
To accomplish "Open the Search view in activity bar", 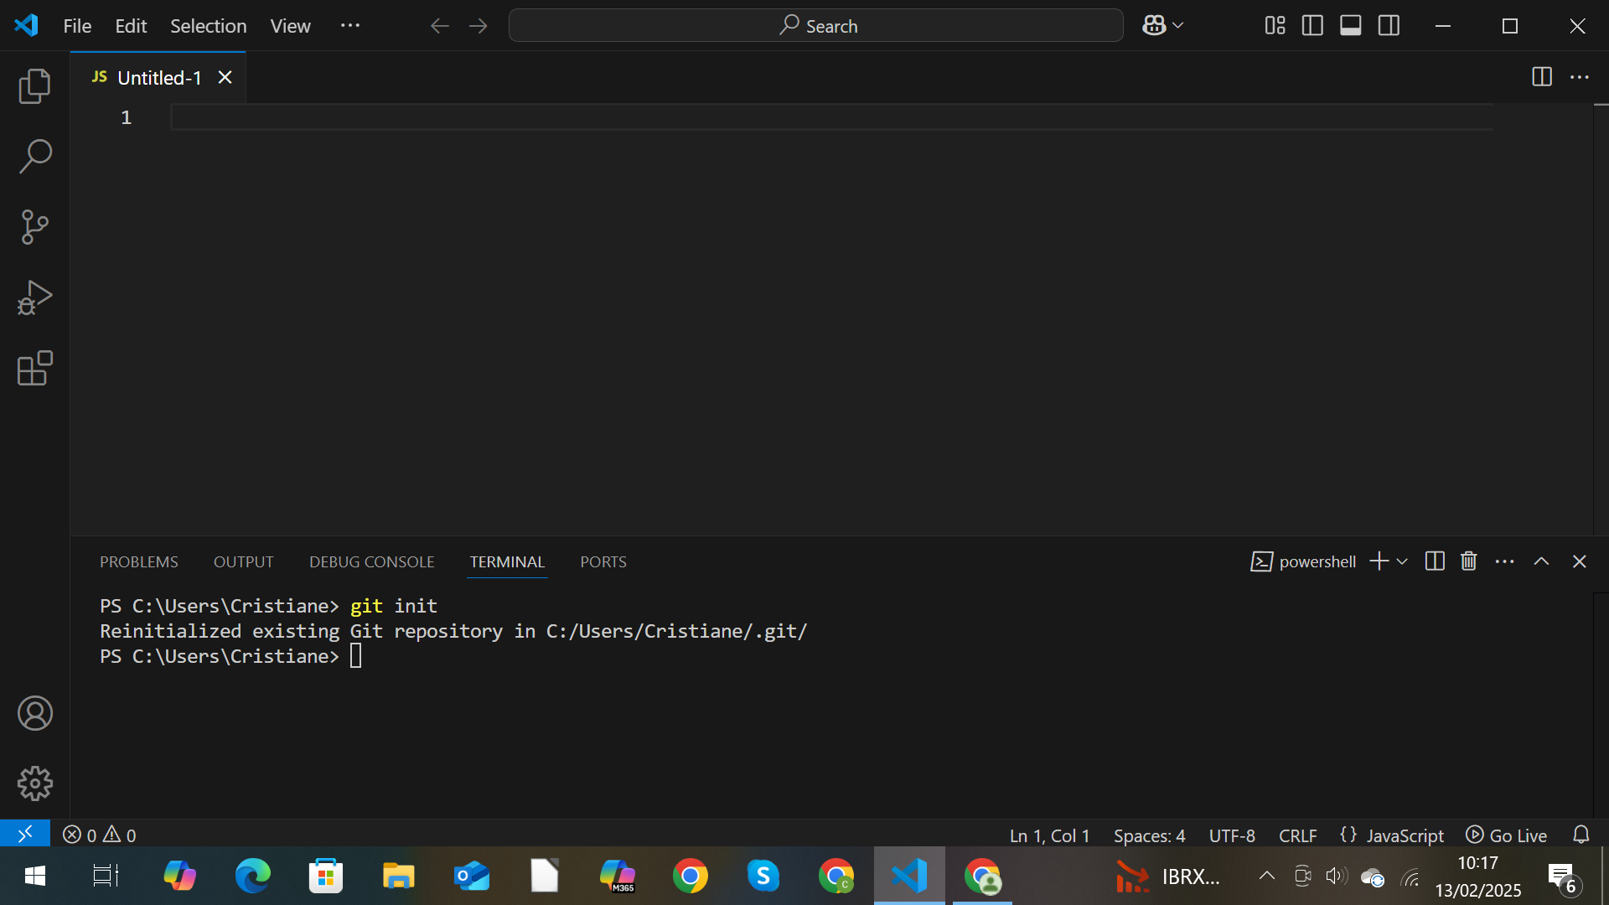I will tap(34, 157).
